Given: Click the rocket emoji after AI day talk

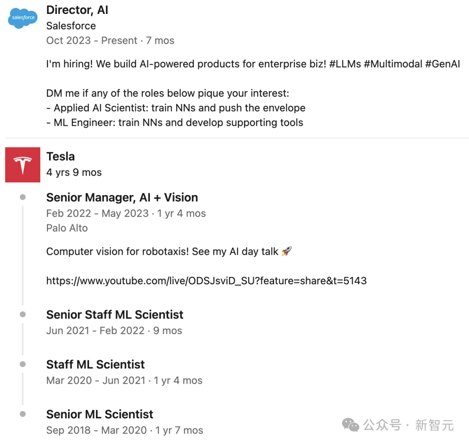Looking at the screenshot, I should pos(287,251).
